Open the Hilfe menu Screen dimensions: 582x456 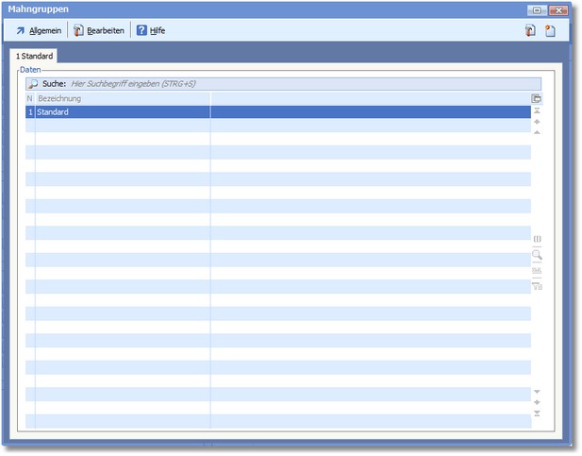(x=151, y=31)
